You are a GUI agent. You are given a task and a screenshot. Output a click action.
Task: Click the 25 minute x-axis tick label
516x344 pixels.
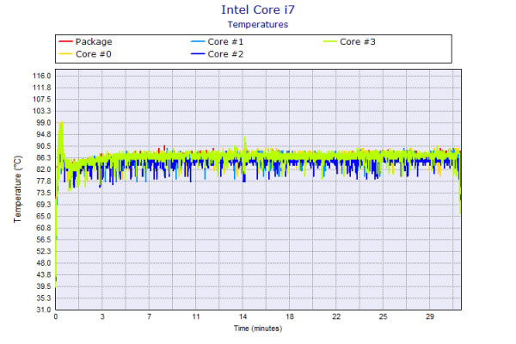(383, 316)
